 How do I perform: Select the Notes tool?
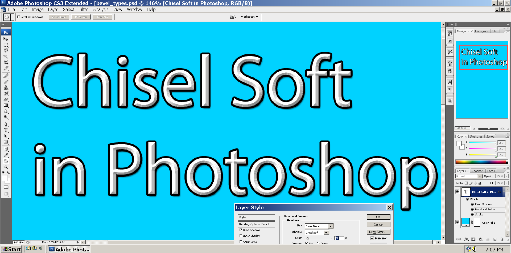[6, 149]
